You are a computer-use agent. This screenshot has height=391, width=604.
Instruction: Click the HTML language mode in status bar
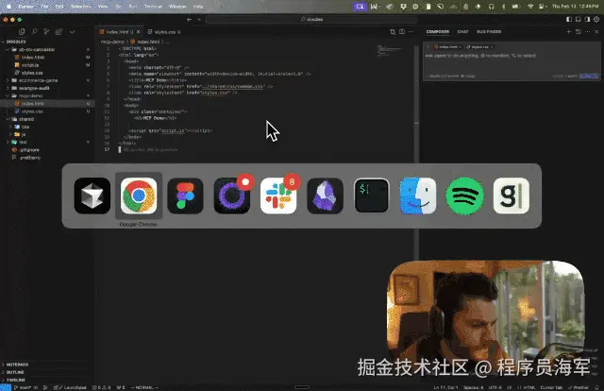point(527,387)
